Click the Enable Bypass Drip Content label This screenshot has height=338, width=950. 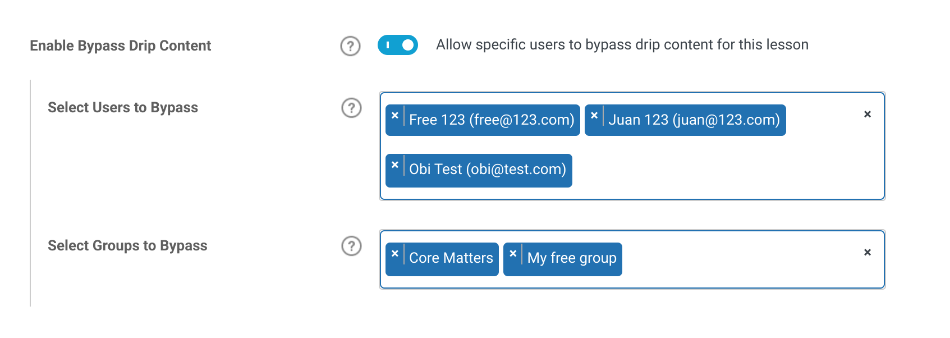(x=121, y=46)
